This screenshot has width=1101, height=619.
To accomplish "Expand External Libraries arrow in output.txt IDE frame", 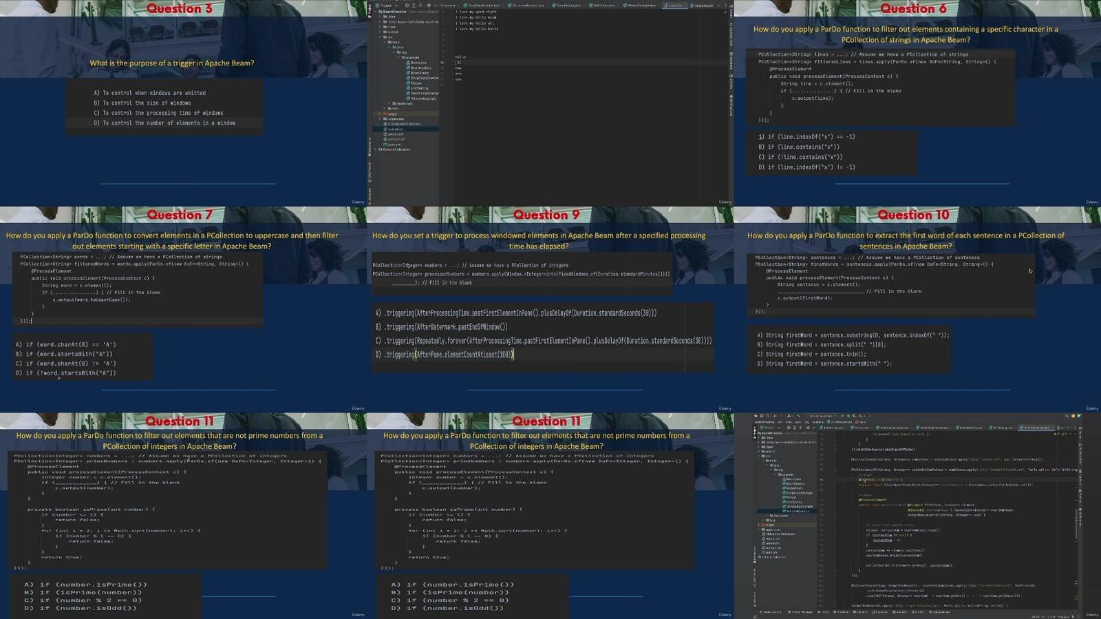I will click(x=376, y=149).
